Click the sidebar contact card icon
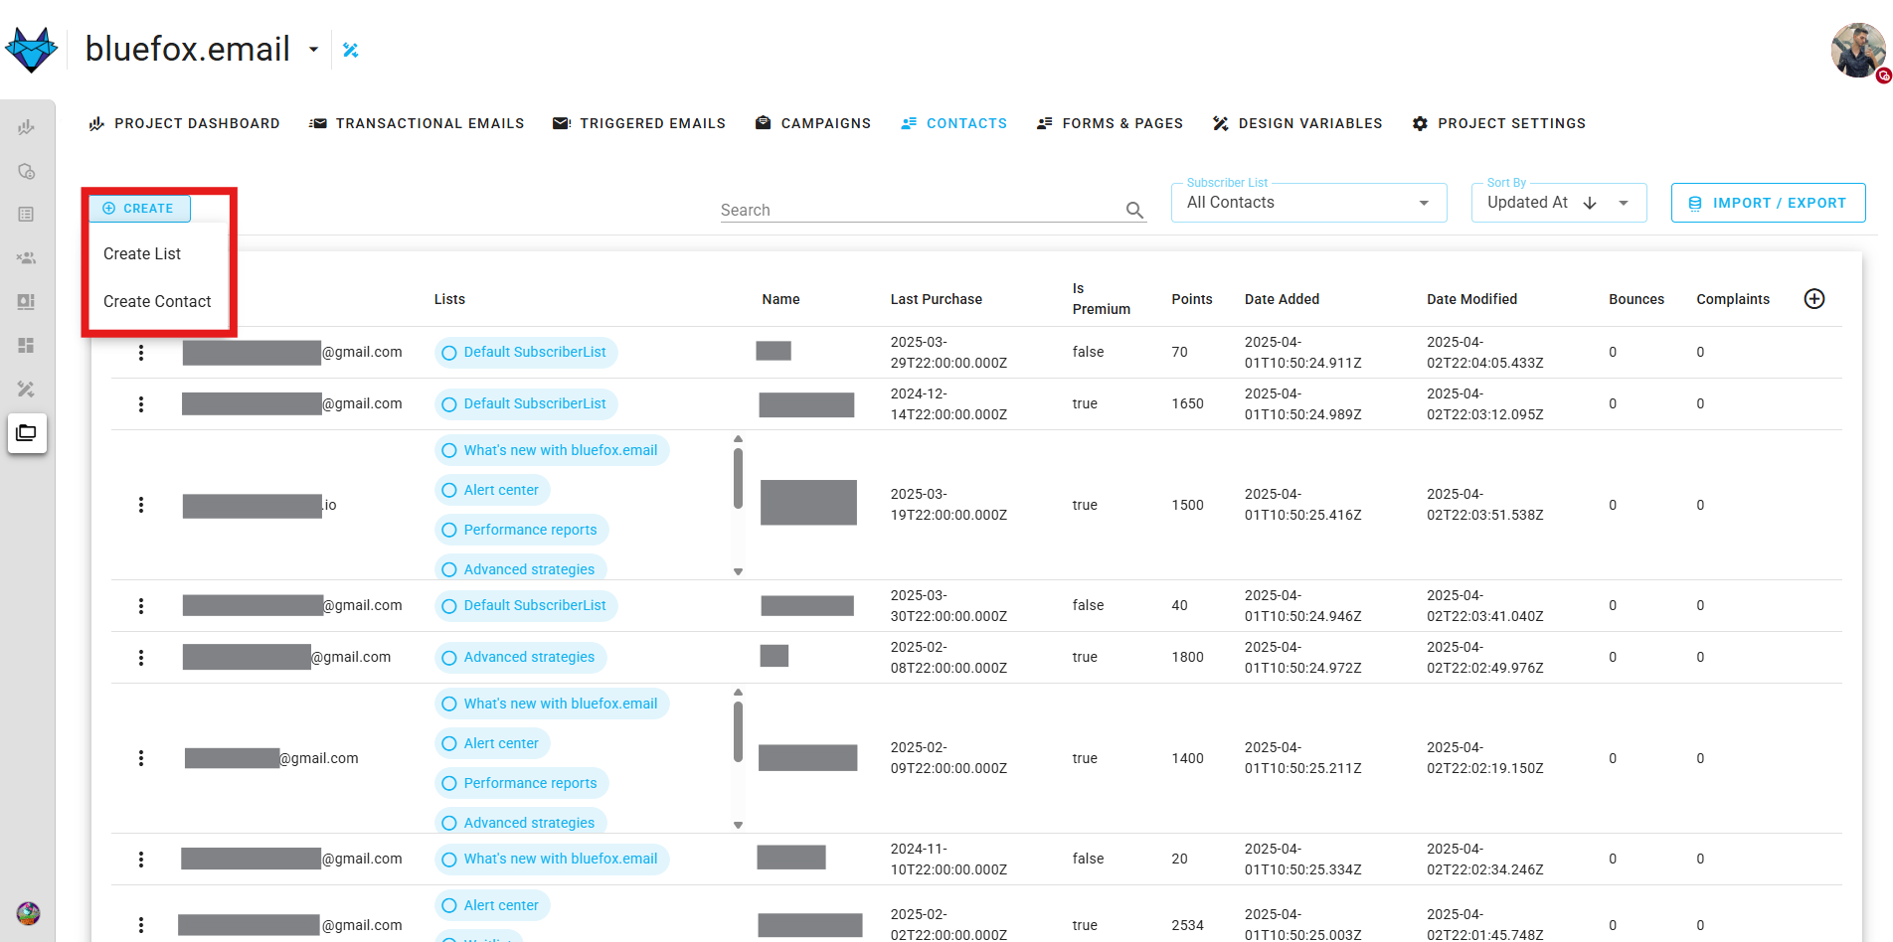Viewport: 1893px width, 942px height. tap(27, 302)
